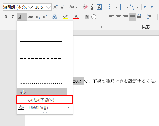The width and height of the screenshot is (159, 126).
Task: Click the selected text 2019
Action: [78, 81]
